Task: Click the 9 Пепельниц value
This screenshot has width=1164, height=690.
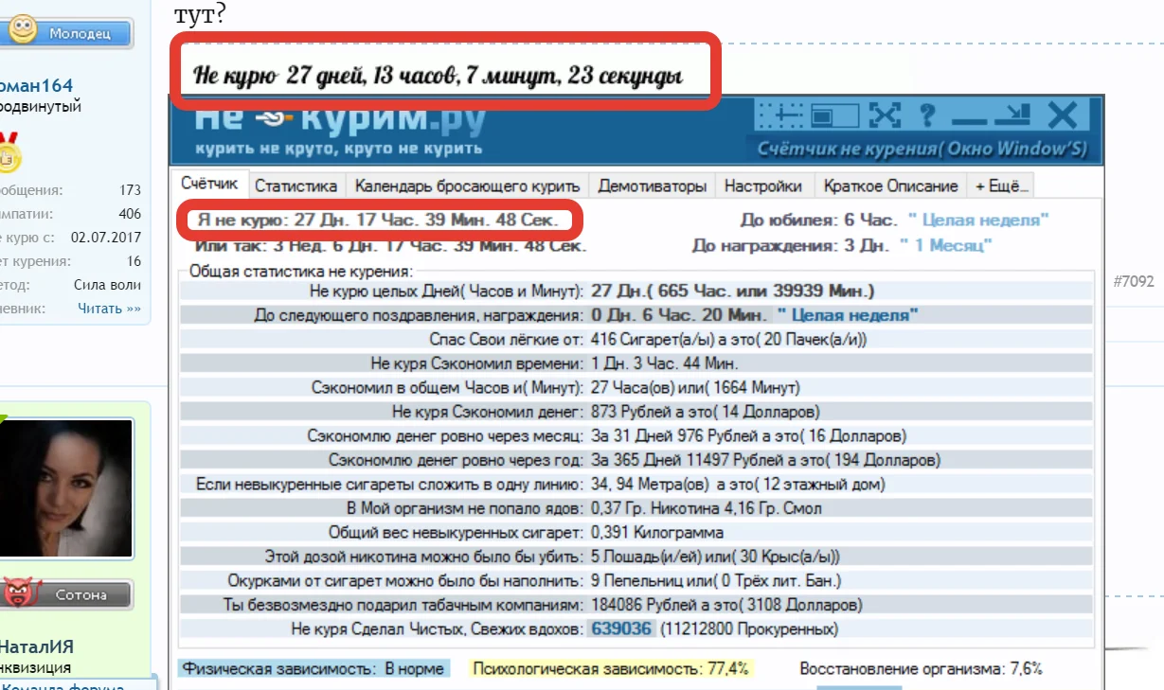Action: (x=716, y=580)
